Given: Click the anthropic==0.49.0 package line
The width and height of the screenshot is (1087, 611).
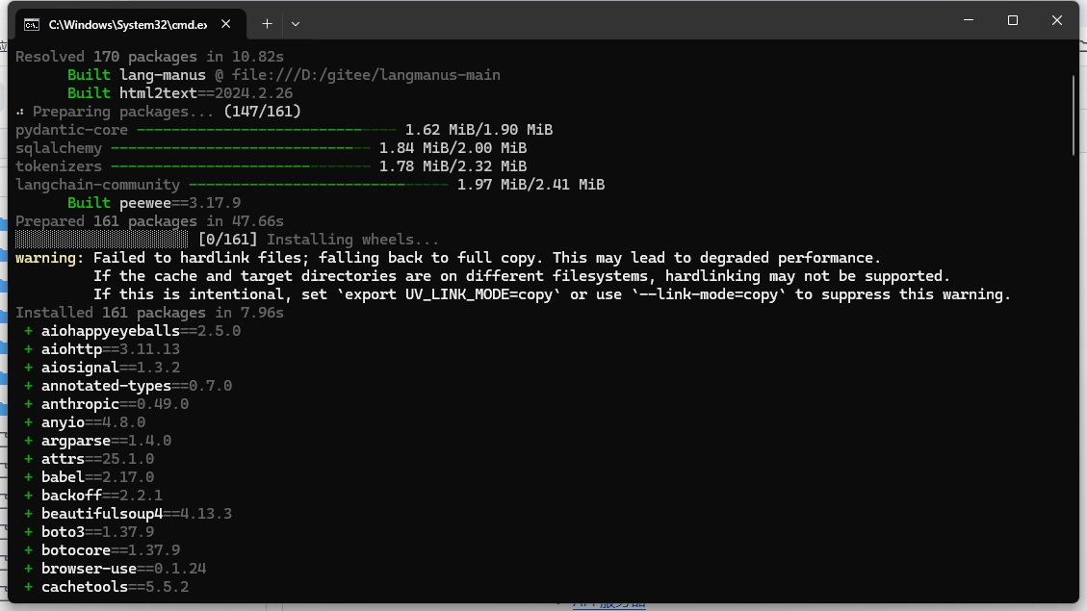Looking at the screenshot, I should pyautogui.click(x=115, y=404).
